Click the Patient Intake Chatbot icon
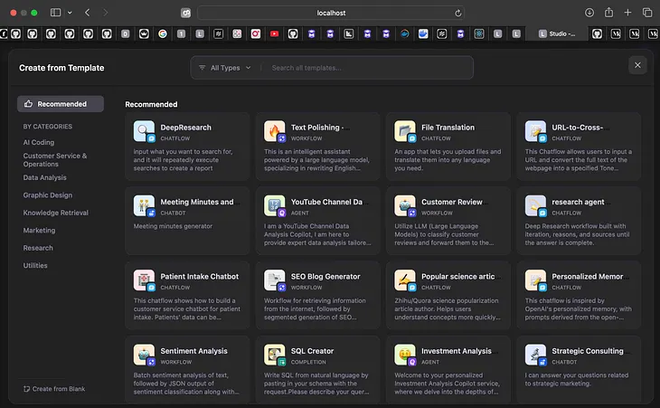The image size is (660, 408). coord(144,280)
